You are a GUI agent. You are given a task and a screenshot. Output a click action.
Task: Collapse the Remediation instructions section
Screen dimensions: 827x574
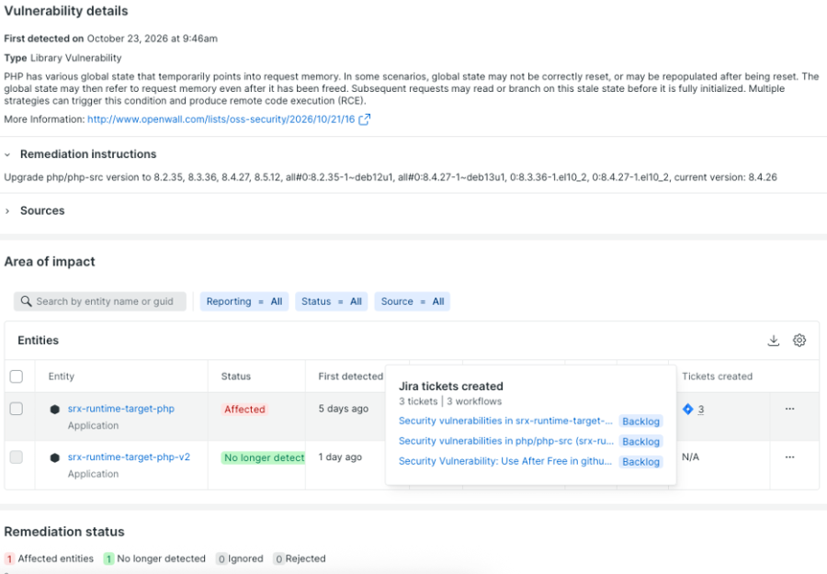[7, 154]
